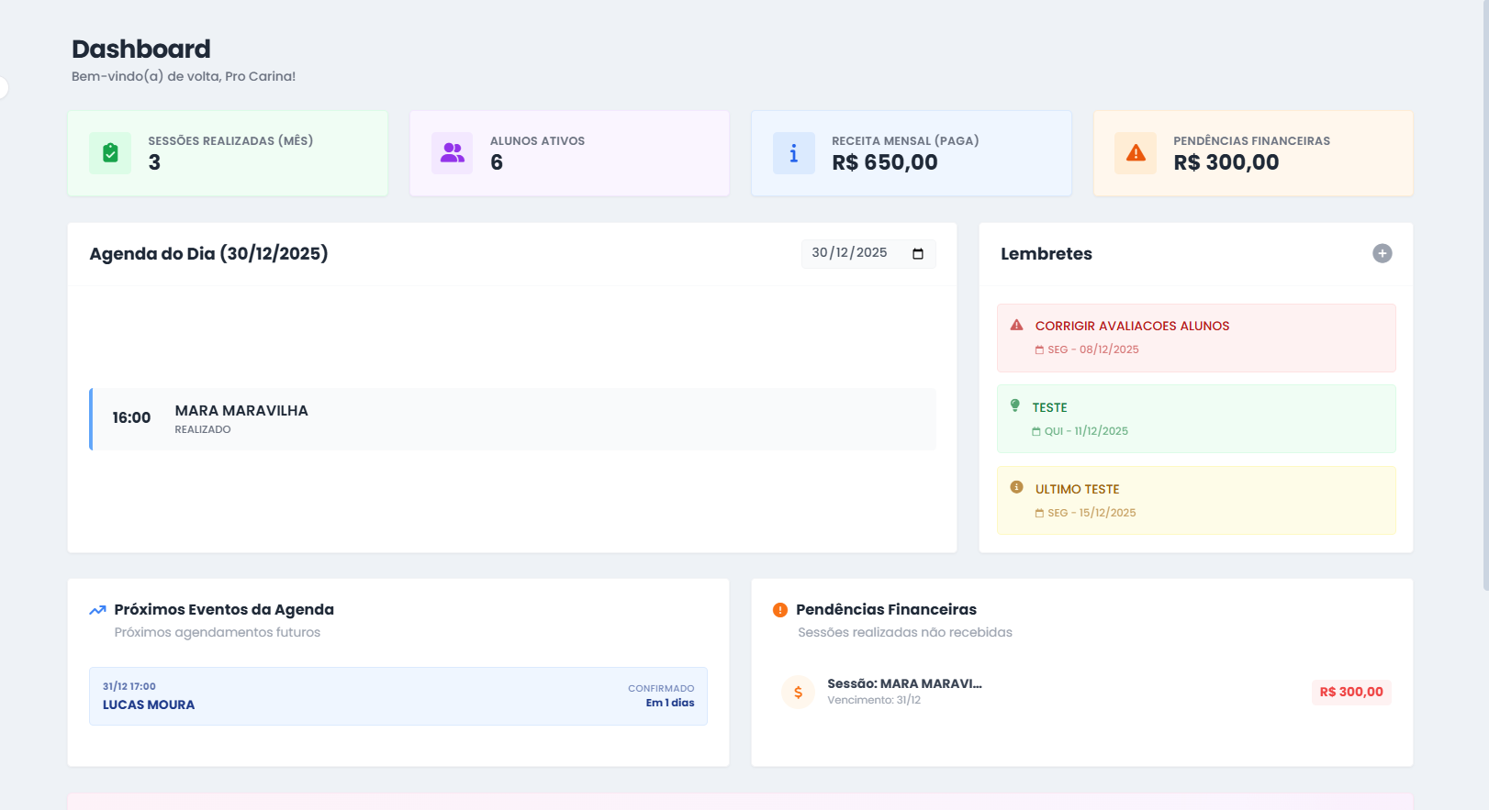The image size is (1489, 810).
Task: Click the 30/12/2025 date input field
Action: tap(868, 253)
